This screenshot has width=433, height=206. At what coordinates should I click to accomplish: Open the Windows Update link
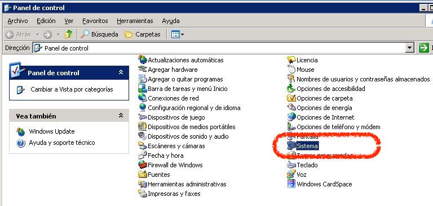pos(52,131)
